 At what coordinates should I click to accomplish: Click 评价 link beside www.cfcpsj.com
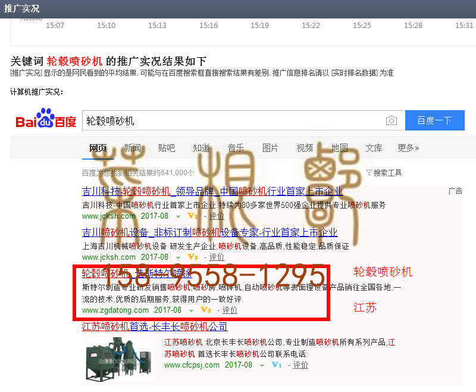point(300,365)
